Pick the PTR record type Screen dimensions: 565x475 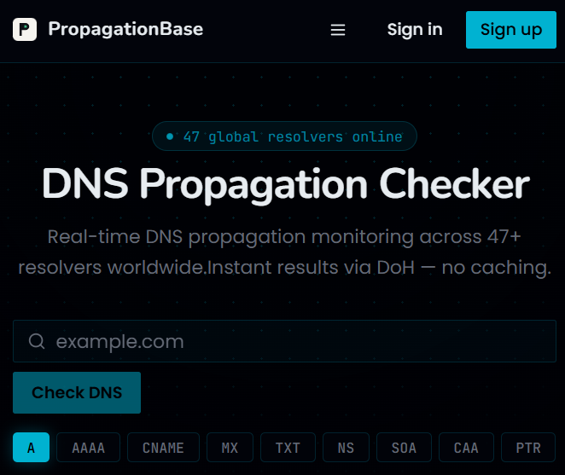(x=528, y=447)
